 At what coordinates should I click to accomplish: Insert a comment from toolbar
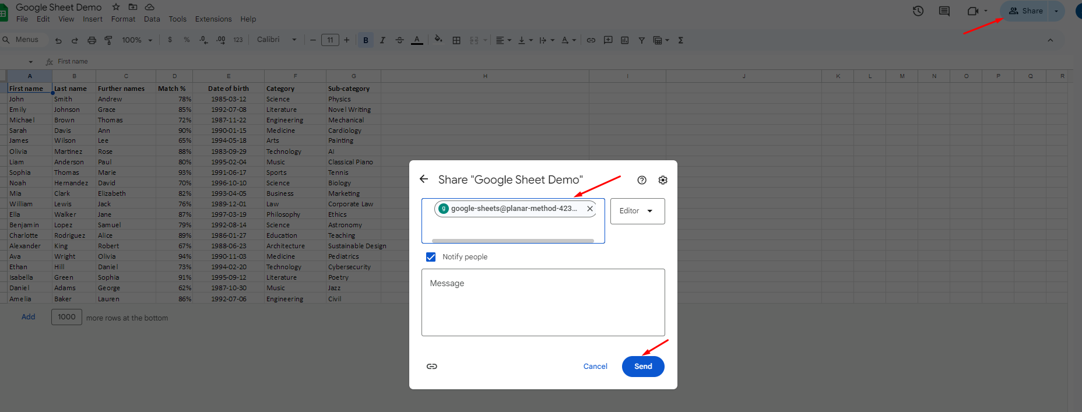pos(608,40)
